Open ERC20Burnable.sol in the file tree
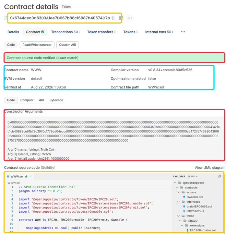226x234 pixels. pos(203,230)
